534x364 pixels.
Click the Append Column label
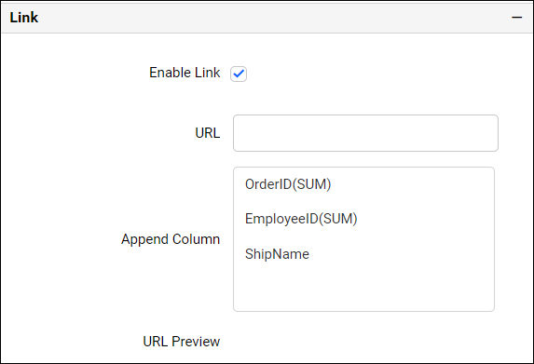pos(171,239)
